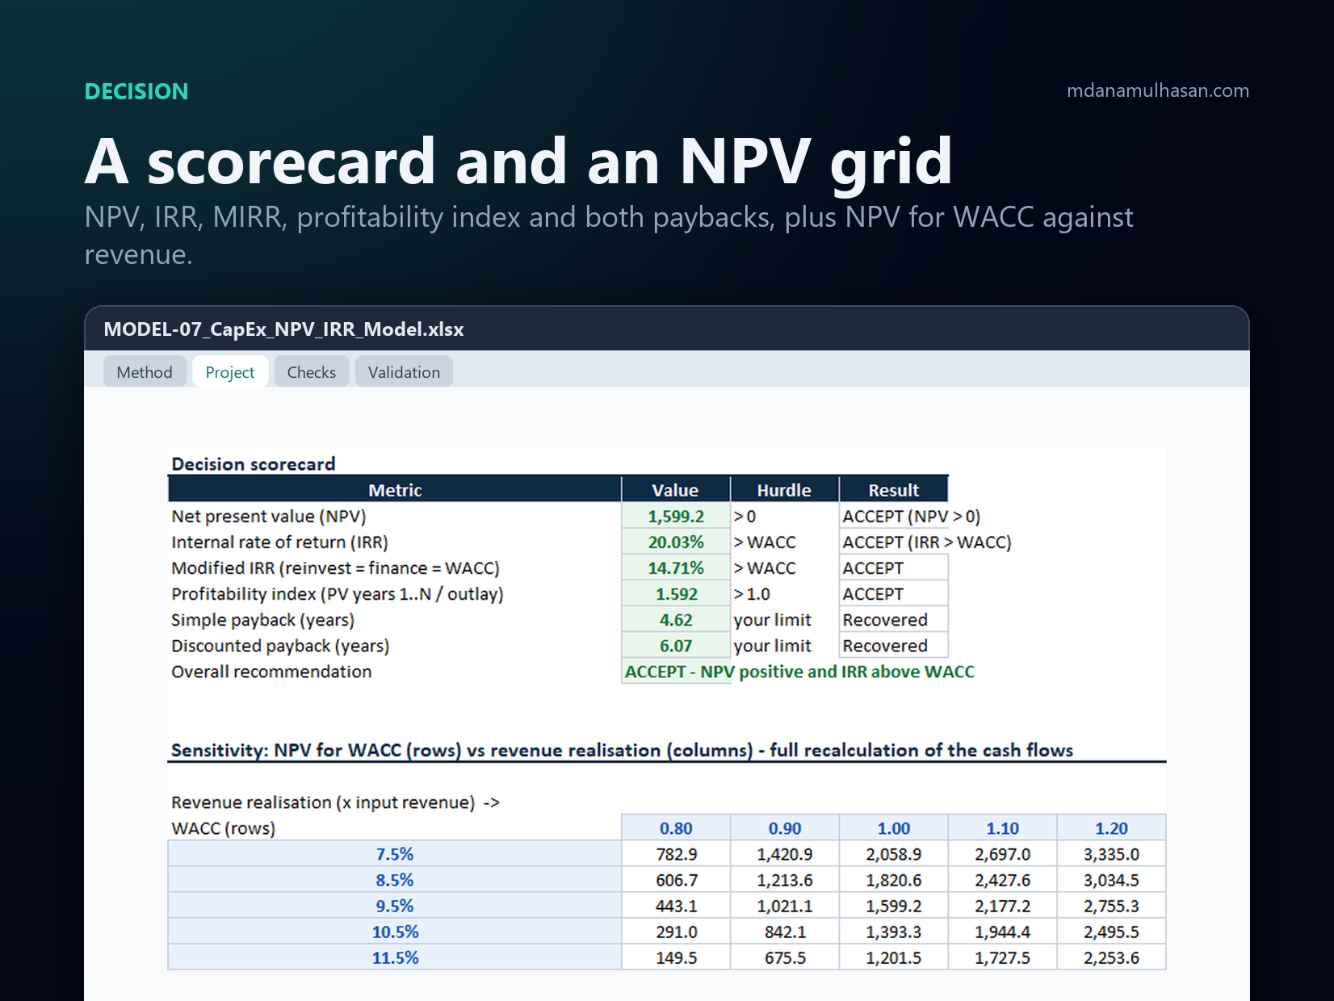Screen dimensions: 1334x1001
Task: Click the Value column header
Action: (x=676, y=490)
